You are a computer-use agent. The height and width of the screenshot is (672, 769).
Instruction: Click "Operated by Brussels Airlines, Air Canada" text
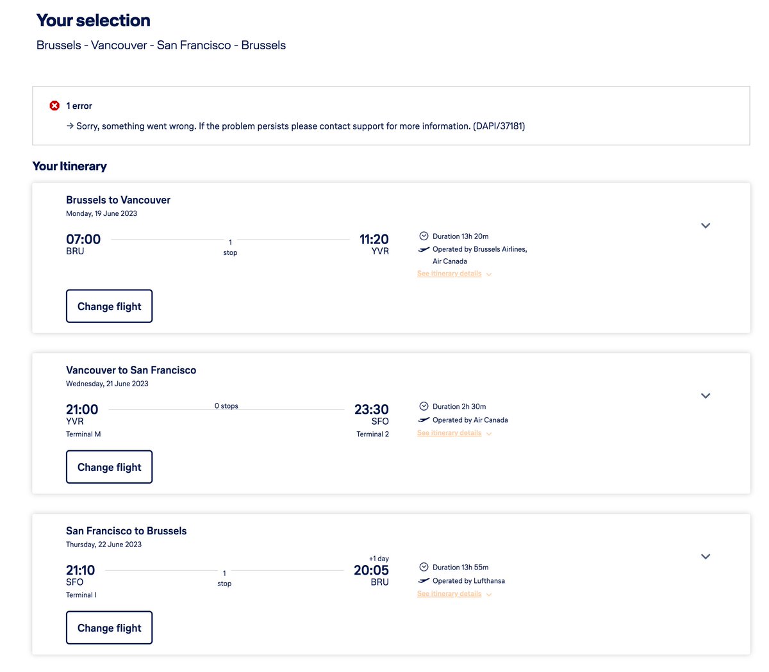click(x=480, y=255)
